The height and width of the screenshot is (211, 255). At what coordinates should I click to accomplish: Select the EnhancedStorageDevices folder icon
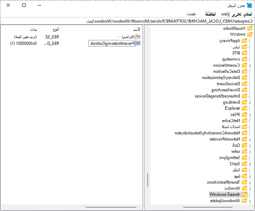pos(244,96)
